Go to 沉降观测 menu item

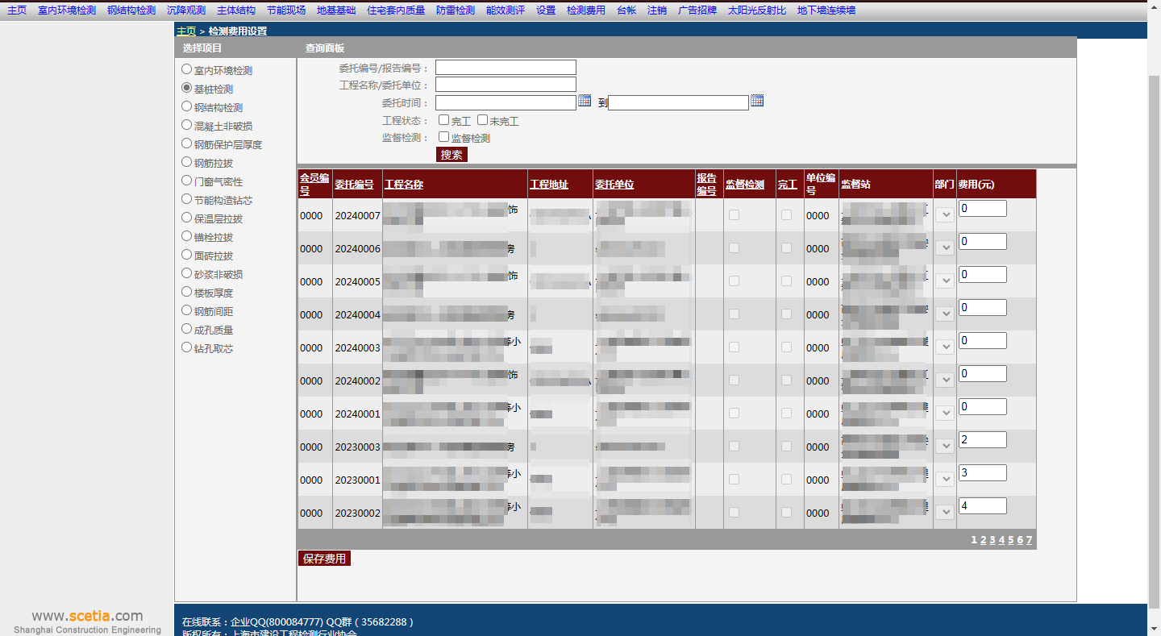click(x=186, y=10)
